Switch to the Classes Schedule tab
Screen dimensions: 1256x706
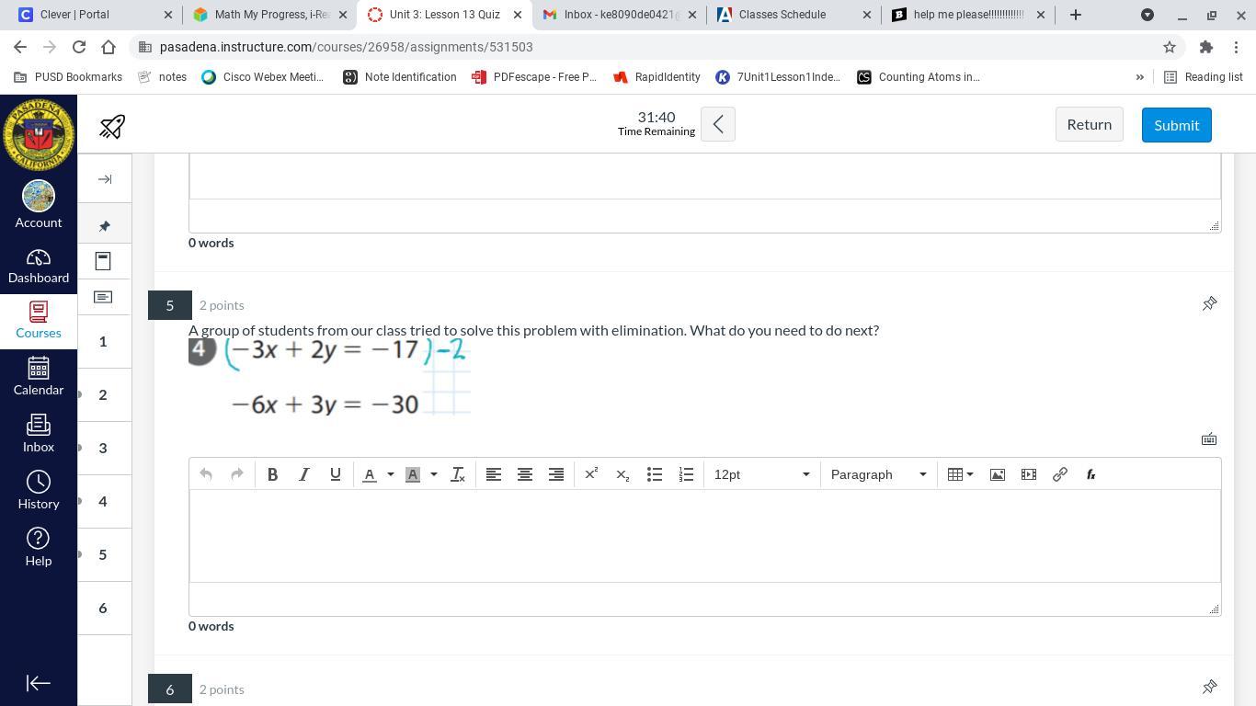pyautogui.click(x=782, y=15)
